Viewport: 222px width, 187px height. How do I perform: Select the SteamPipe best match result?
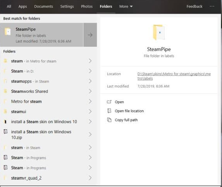coord(42,35)
